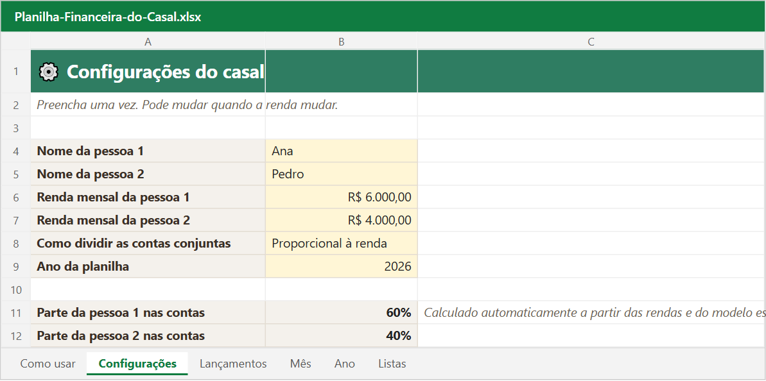Click the gear icon in the title cell

coord(48,72)
